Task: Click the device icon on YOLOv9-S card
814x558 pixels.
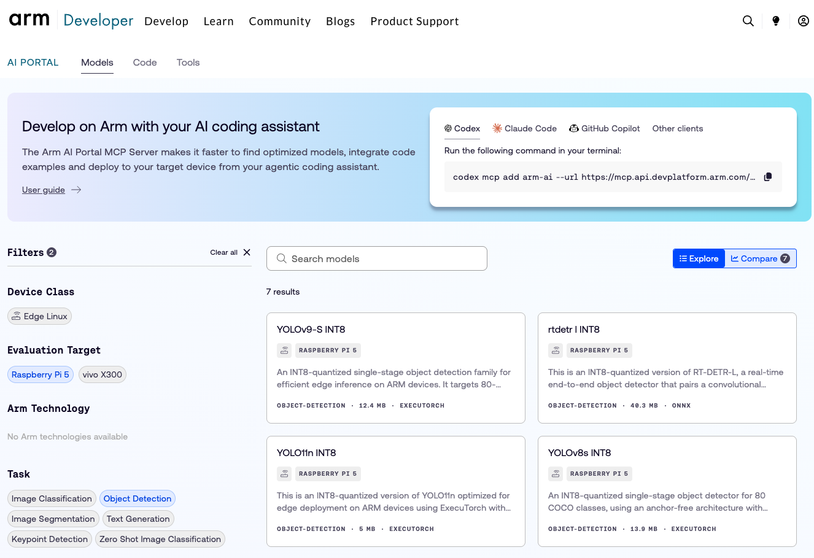Action: click(x=284, y=351)
